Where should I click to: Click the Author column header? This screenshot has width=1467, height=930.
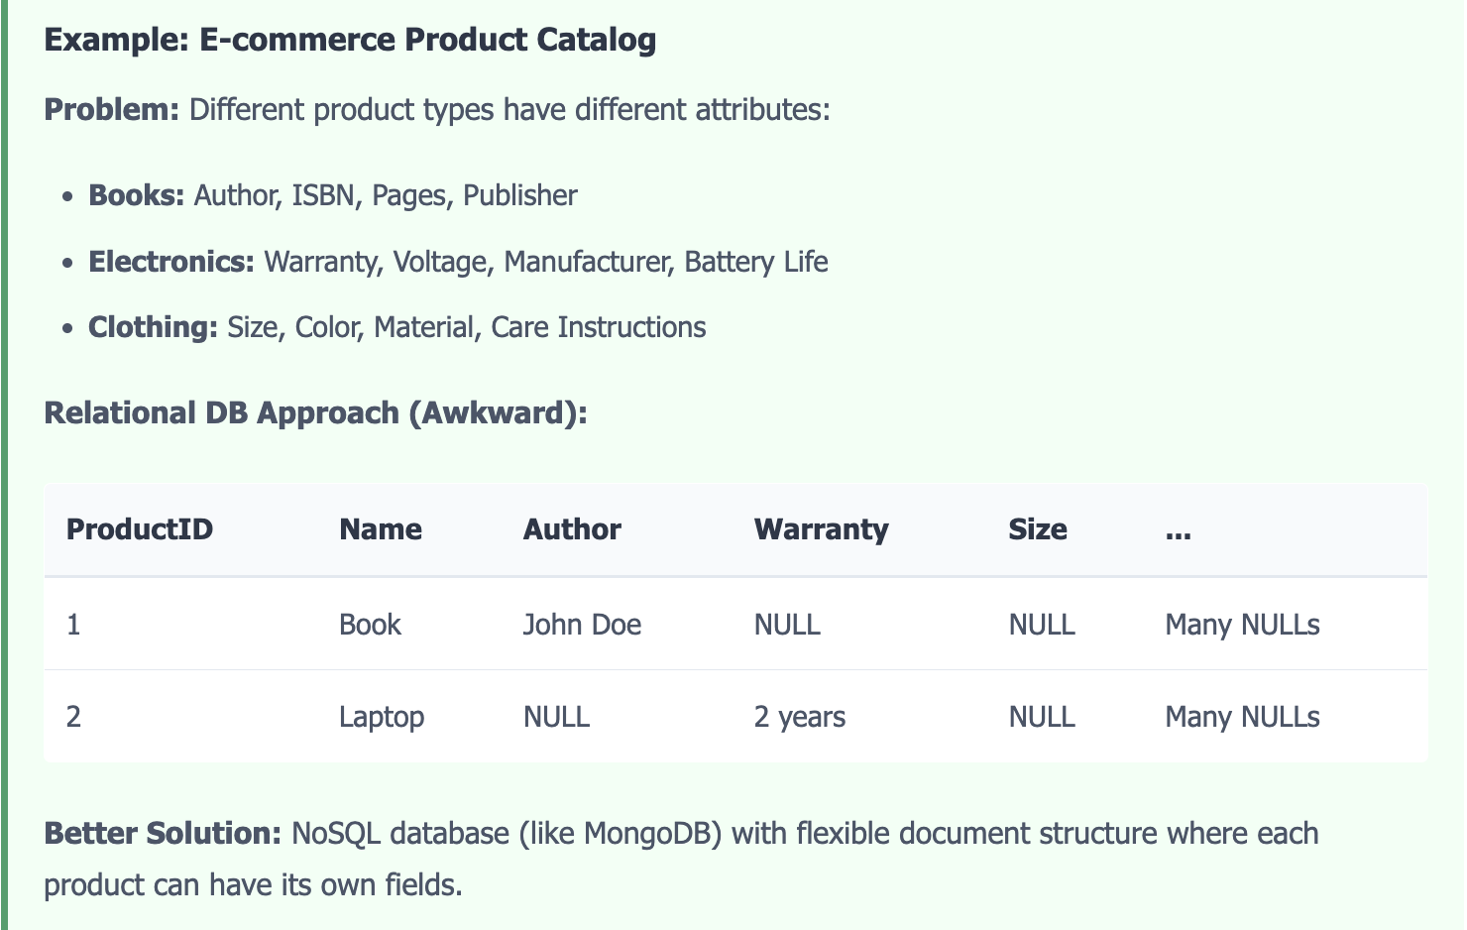(572, 529)
